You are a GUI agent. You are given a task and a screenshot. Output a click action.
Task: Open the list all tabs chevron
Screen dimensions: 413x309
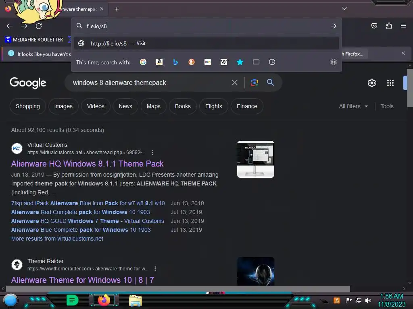(344, 9)
